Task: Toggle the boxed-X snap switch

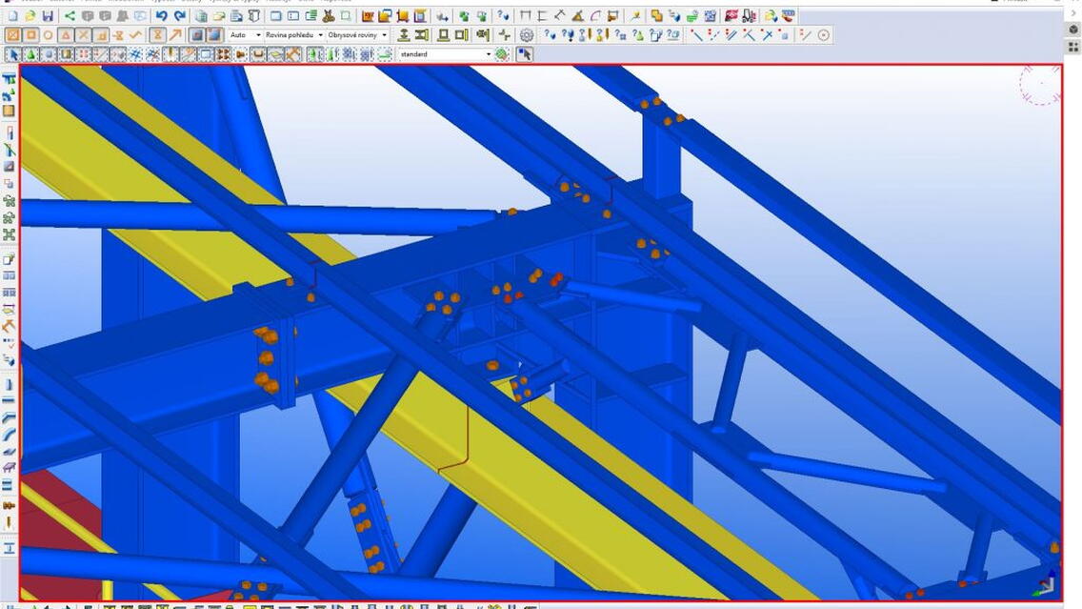Action: 13,34
